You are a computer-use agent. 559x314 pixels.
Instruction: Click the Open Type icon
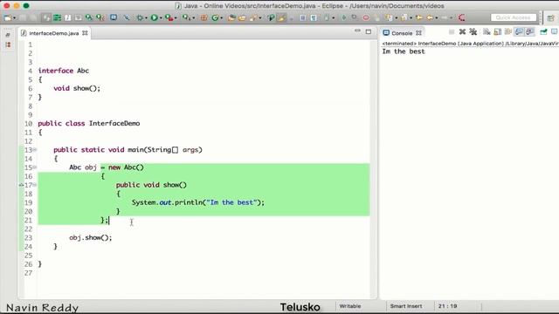(231, 17)
